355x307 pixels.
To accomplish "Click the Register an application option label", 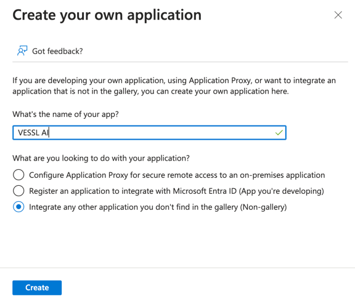I will [176, 191].
